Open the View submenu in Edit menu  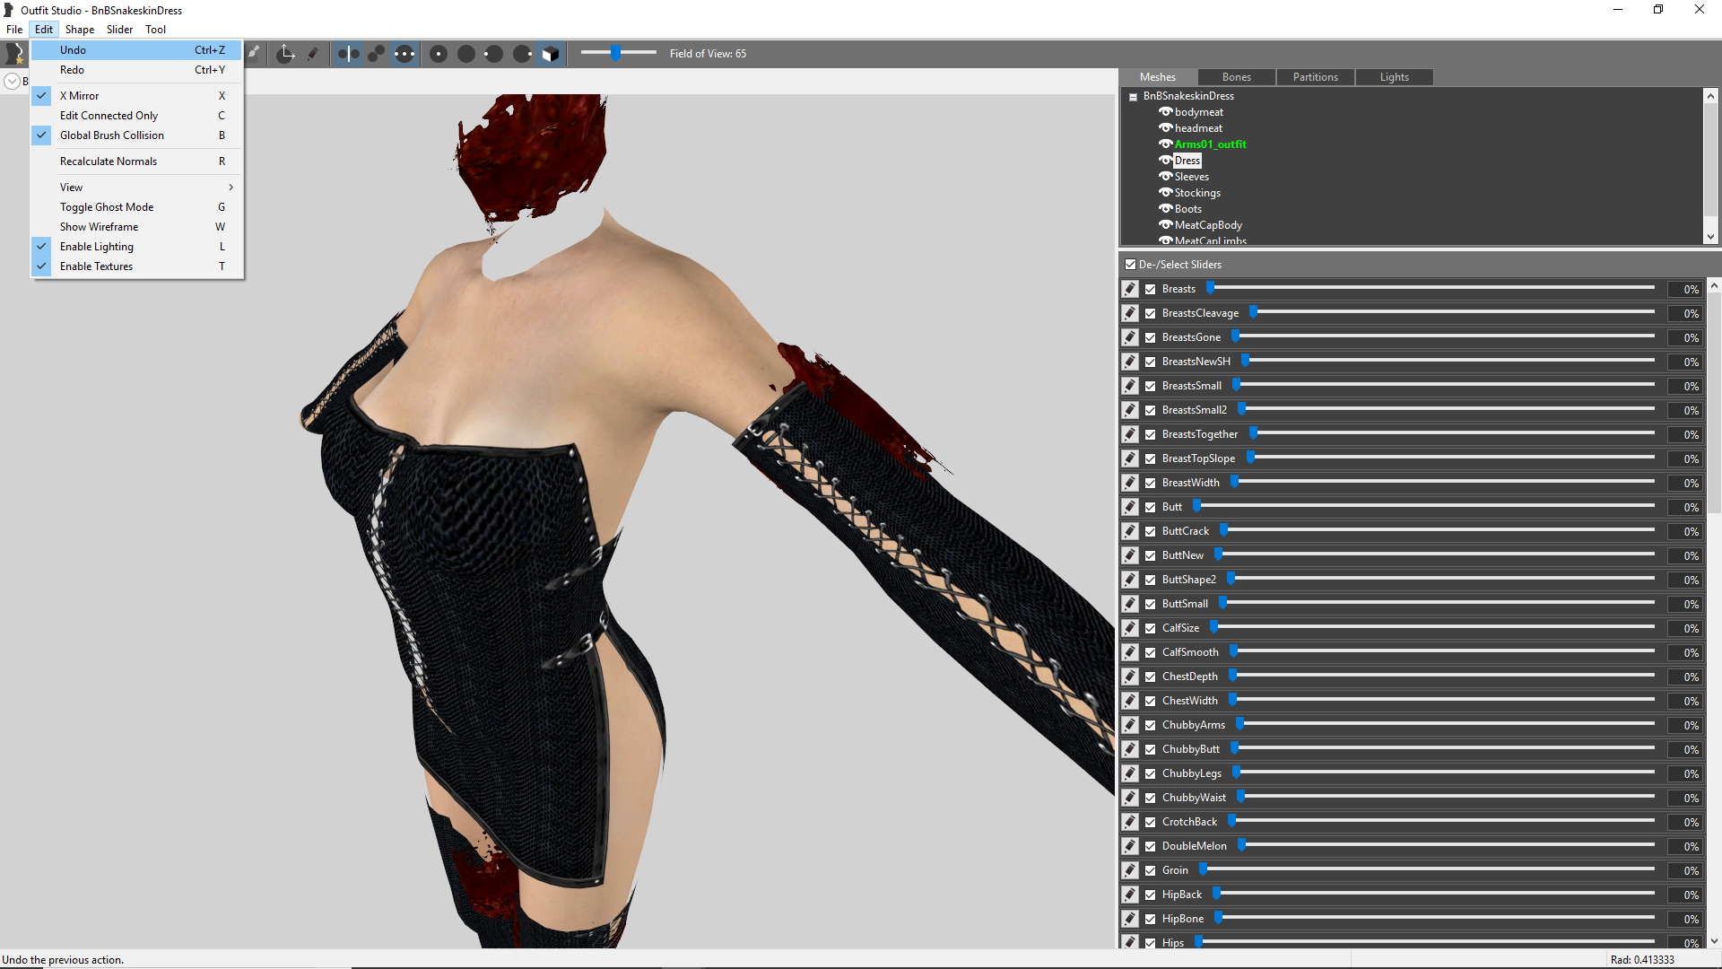136,188
